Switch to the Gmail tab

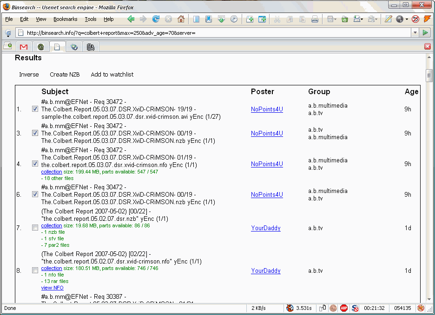(x=24, y=47)
